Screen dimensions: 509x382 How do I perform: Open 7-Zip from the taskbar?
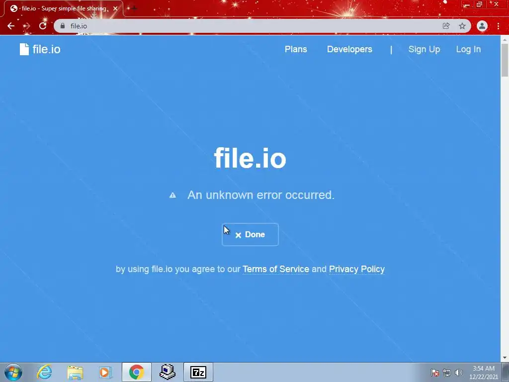(198, 372)
